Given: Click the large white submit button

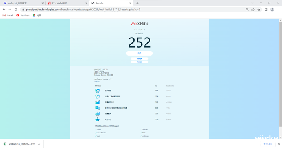Looking at the screenshot, I should [x=139, y=53].
